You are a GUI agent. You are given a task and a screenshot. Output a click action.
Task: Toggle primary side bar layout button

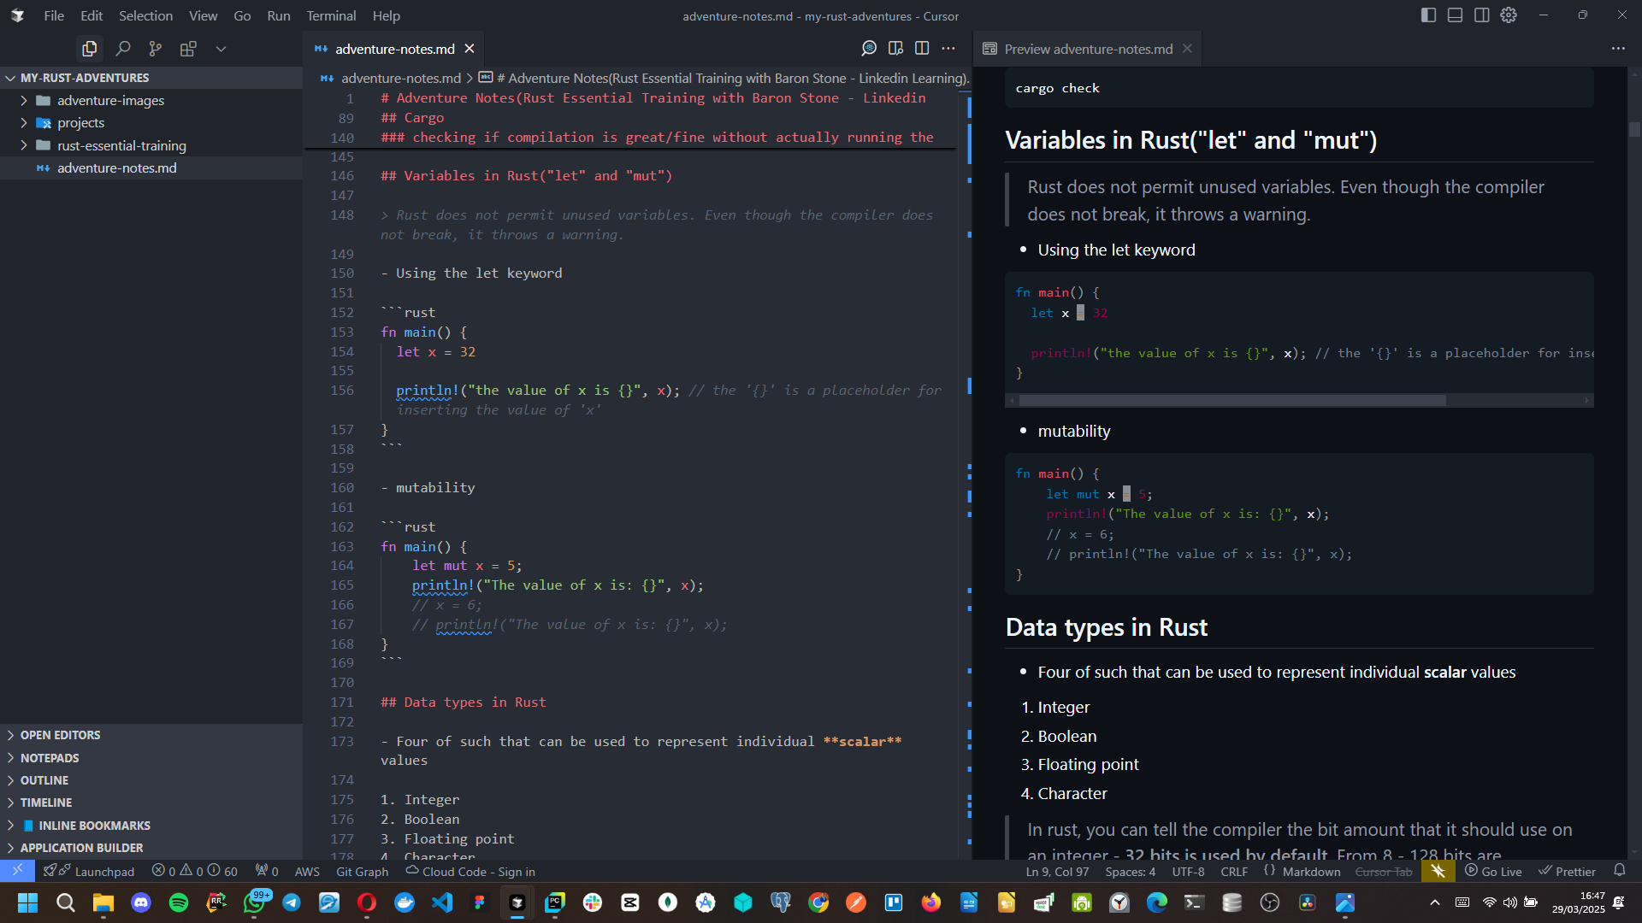[1428, 15]
